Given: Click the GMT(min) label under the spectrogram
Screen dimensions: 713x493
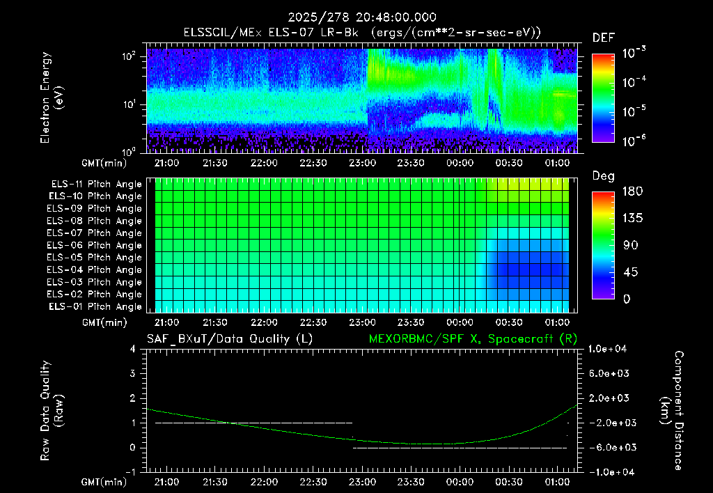Looking at the screenshot, I should [x=104, y=163].
